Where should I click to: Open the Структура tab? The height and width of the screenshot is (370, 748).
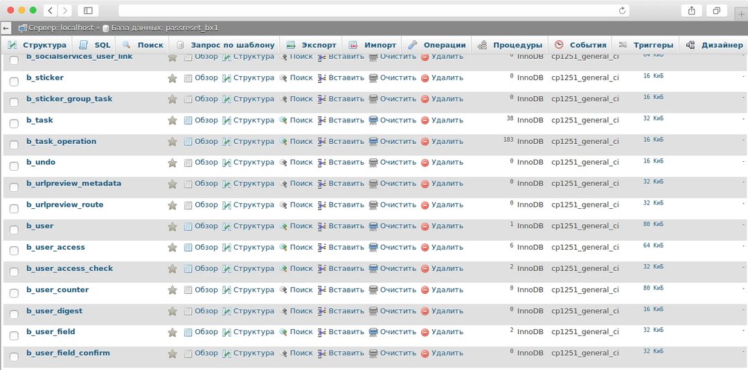(37, 45)
